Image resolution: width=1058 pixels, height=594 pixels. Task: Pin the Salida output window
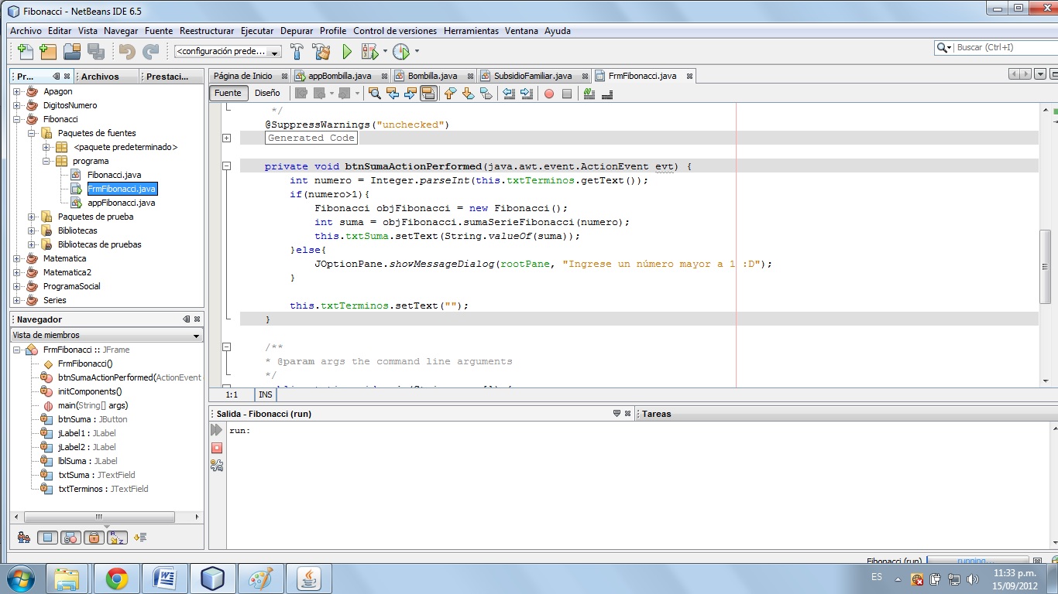pos(616,413)
